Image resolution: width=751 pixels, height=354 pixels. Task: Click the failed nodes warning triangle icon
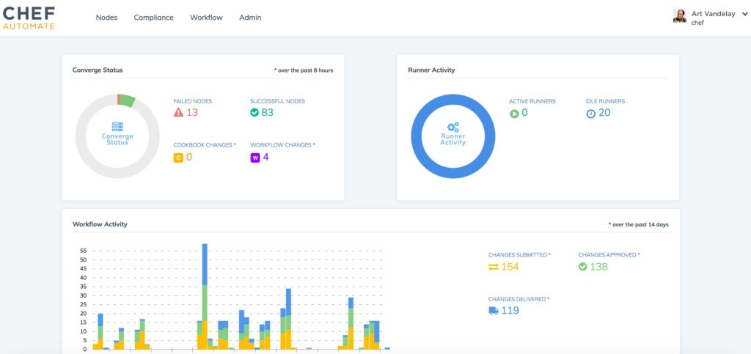[x=178, y=112]
